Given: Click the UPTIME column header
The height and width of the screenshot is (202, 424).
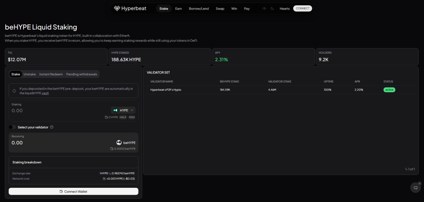Looking at the screenshot, I should (329, 82).
